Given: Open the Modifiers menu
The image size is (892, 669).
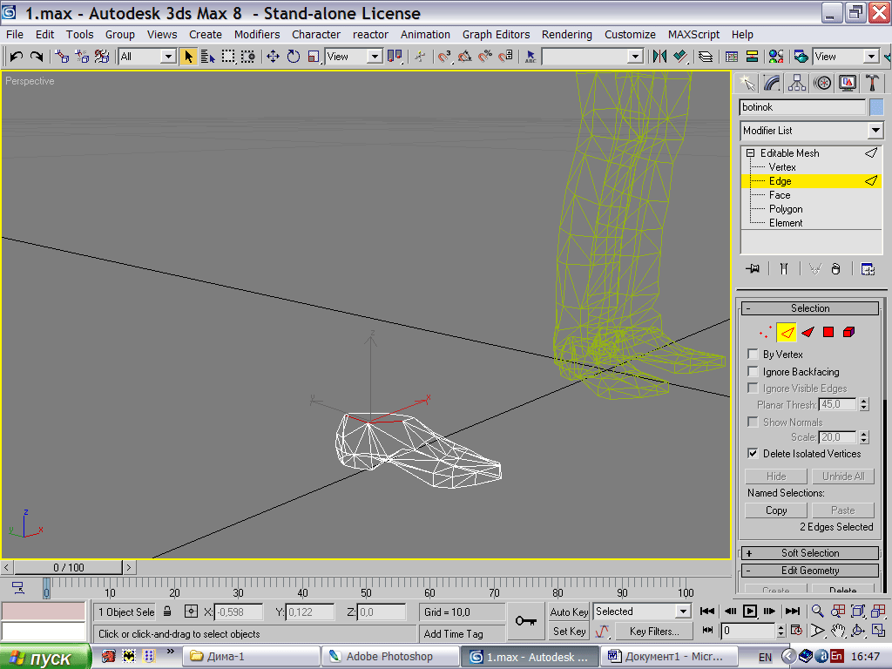Looking at the screenshot, I should click(257, 35).
